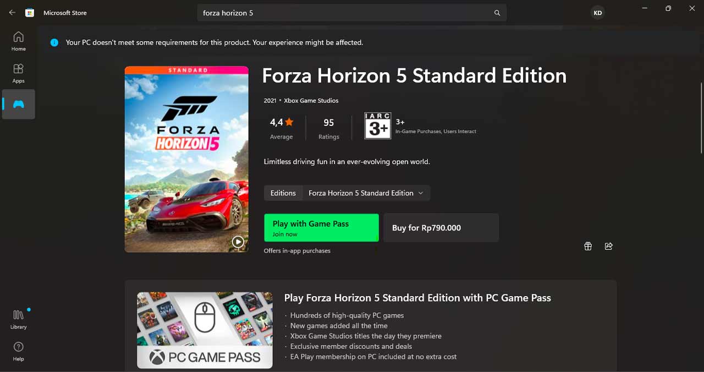Click the search magnifier icon
The width and height of the screenshot is (704, 372).
[497, 13]
